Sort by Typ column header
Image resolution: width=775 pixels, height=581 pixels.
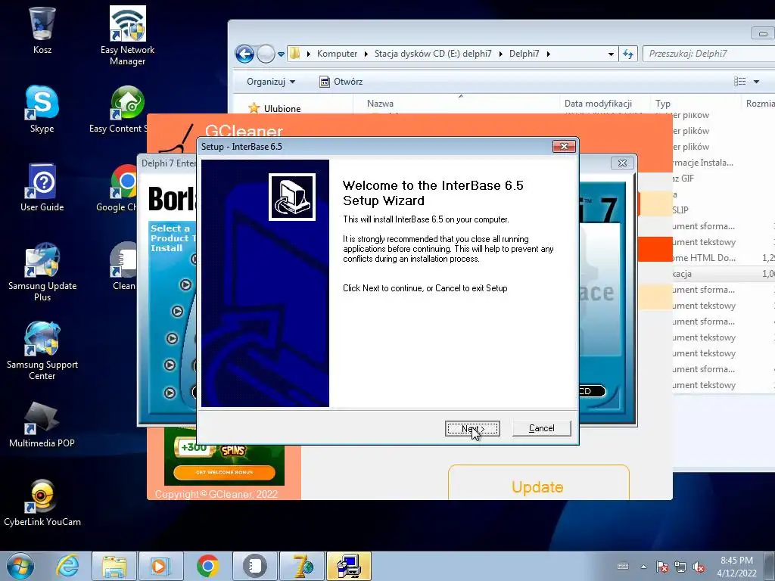pyautogui.click(x=663, y=103)
